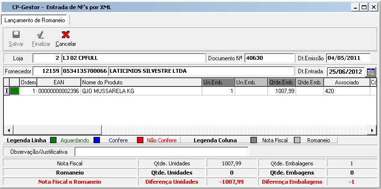Screen dimensions: 381x189
Task: Click the Dt.Emissão field 04/05/2011
Action: pos(348,58)
